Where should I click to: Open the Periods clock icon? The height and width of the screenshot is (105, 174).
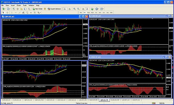(97, 9)
